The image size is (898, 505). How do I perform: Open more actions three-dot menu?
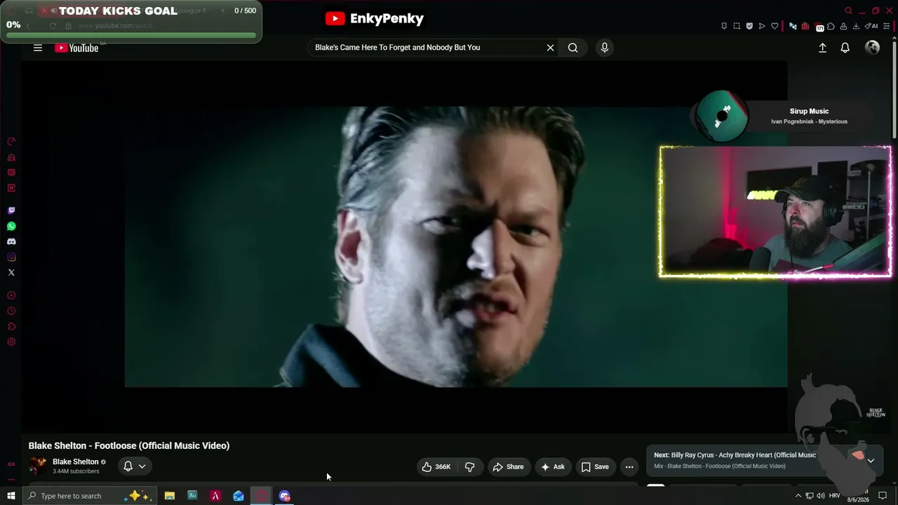[x=629, y=466]
